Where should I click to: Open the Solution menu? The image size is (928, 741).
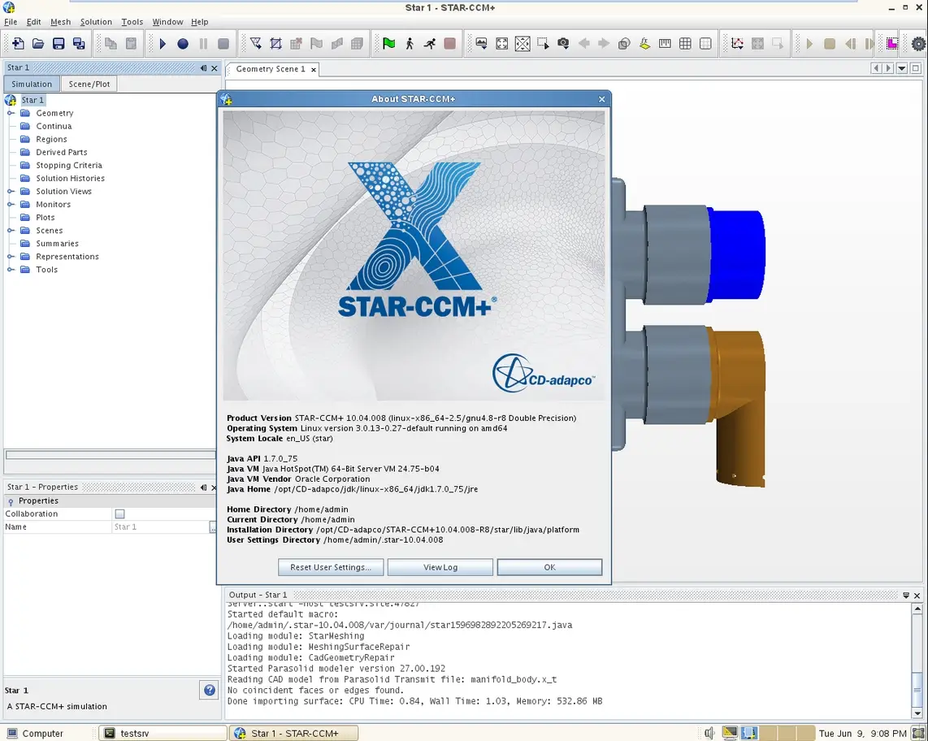tap(96, 22)
